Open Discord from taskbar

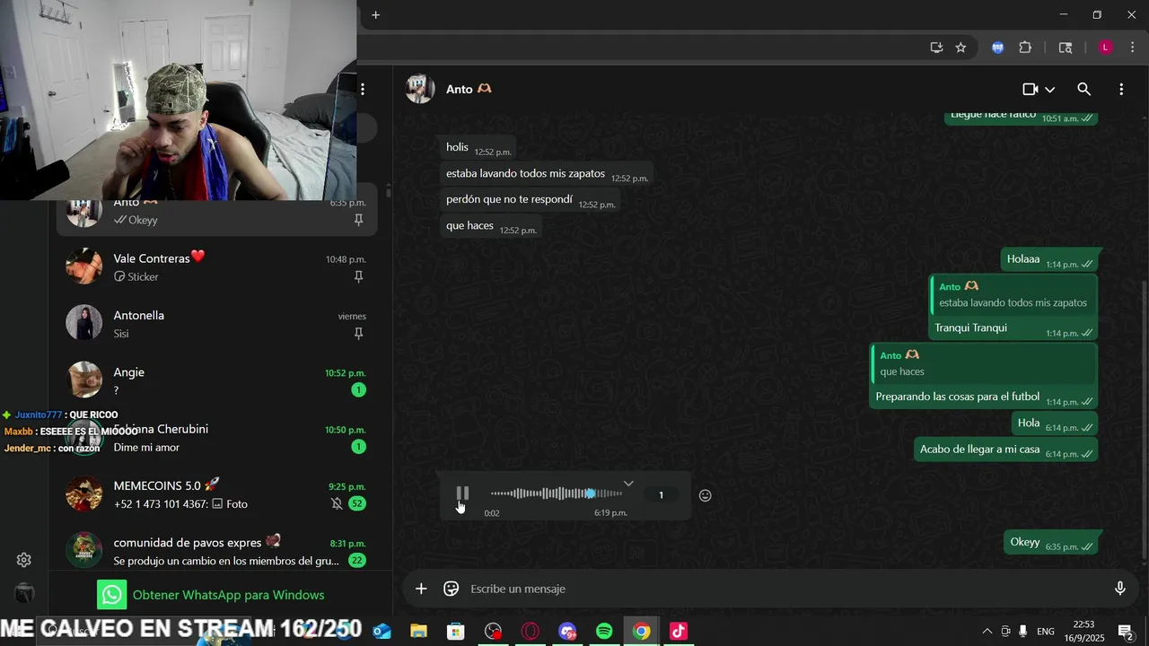click(567, 632)
